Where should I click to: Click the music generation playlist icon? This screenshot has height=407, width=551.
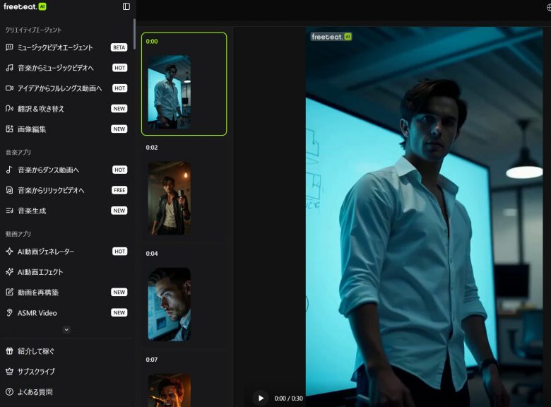9,211
